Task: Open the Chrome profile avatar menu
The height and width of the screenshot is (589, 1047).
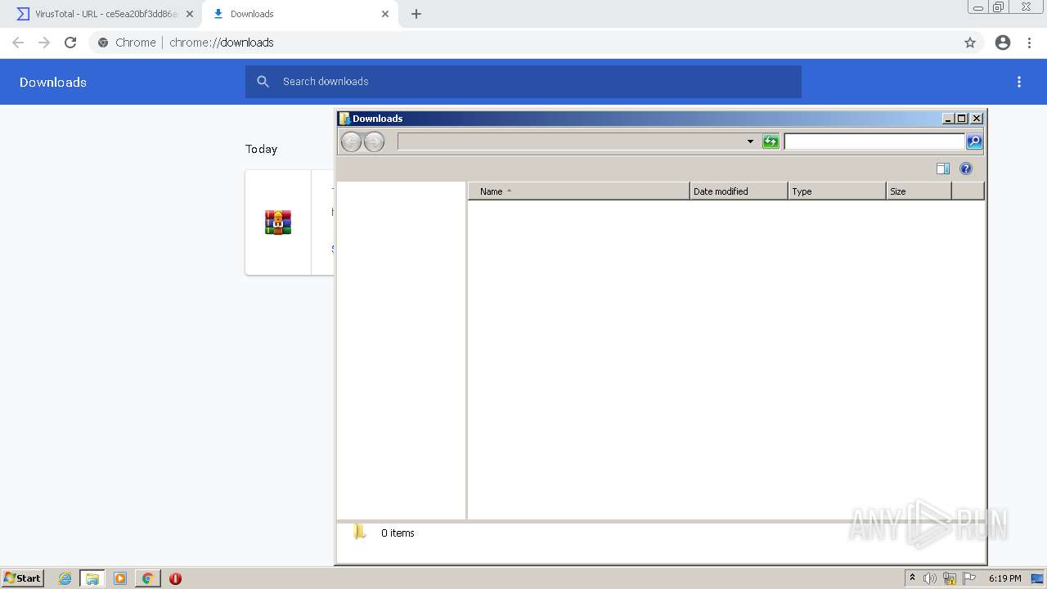Action: tap(1003, 43)
